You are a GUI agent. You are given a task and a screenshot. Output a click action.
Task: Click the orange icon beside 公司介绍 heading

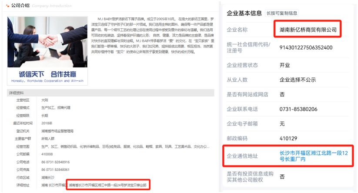pyautogui.click(x=8, y=6)
